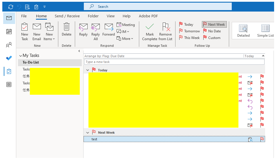Collapse the folder pane arrow
The width and height of the screenshot is (277, 162).
tap(79, 51)
